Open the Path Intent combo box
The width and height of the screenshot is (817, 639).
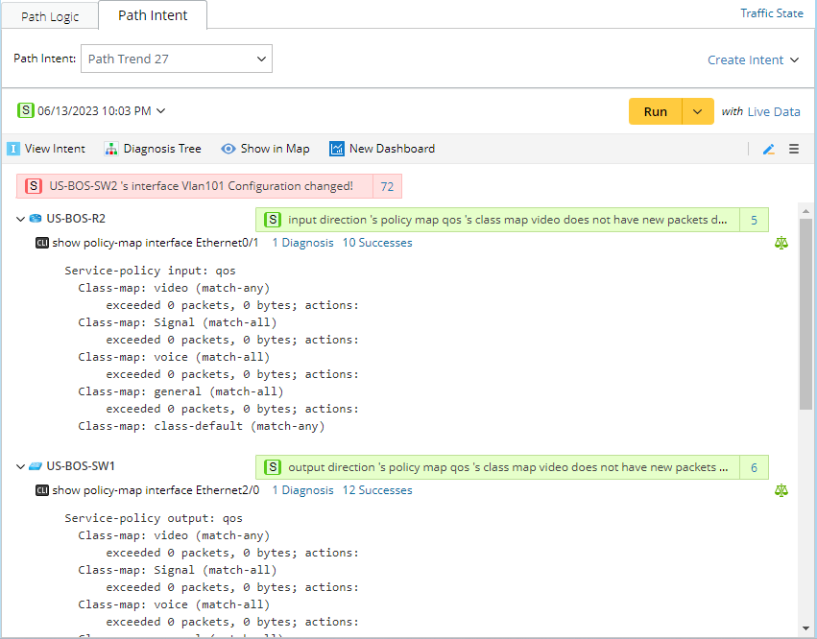click(x=177, y=59)
